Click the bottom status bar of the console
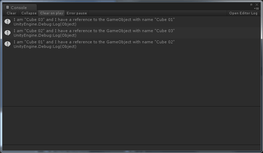263x153 pixels. (x=131, y=148)
